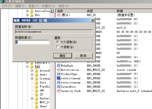The image size is (152, 109).
Task: Expand the DeviceClas tree node
Action: click(x=27, y=11)
